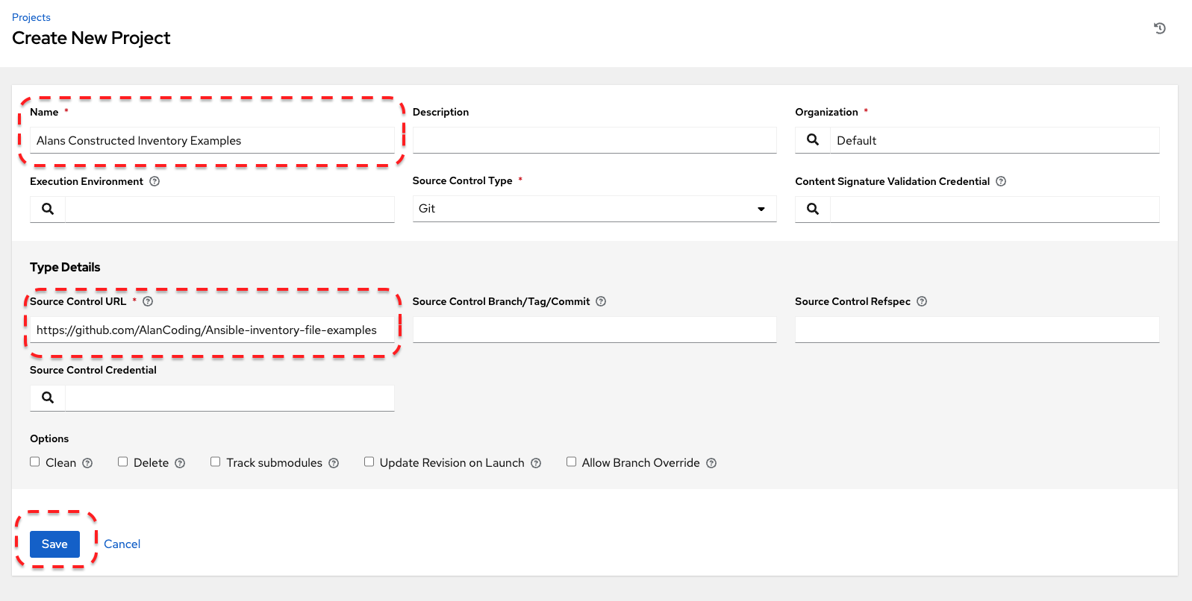
Task: Show help for Allow Branch Override
Action: (711, 463)
